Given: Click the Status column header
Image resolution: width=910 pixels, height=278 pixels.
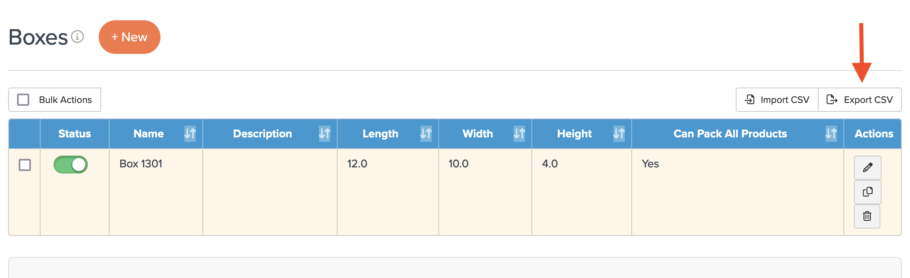Looking at the screenshot, I should coord(74,134).
